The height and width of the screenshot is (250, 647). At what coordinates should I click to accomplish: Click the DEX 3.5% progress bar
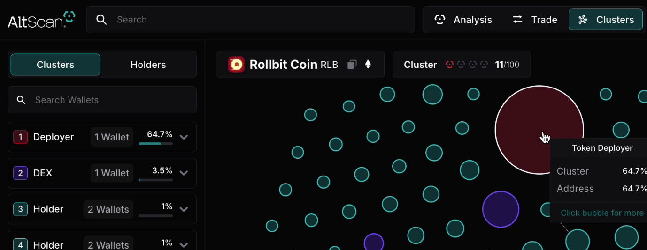coord(155,180)
